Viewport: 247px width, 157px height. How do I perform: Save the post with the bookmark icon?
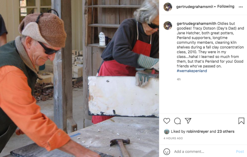click(x=241, y=121)
